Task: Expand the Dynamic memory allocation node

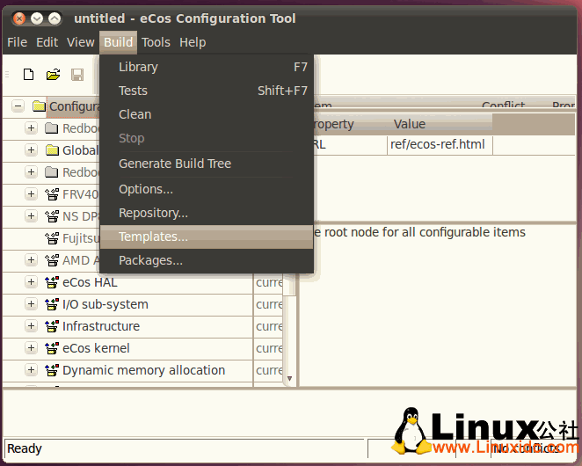Action: [x=32, y=370]
